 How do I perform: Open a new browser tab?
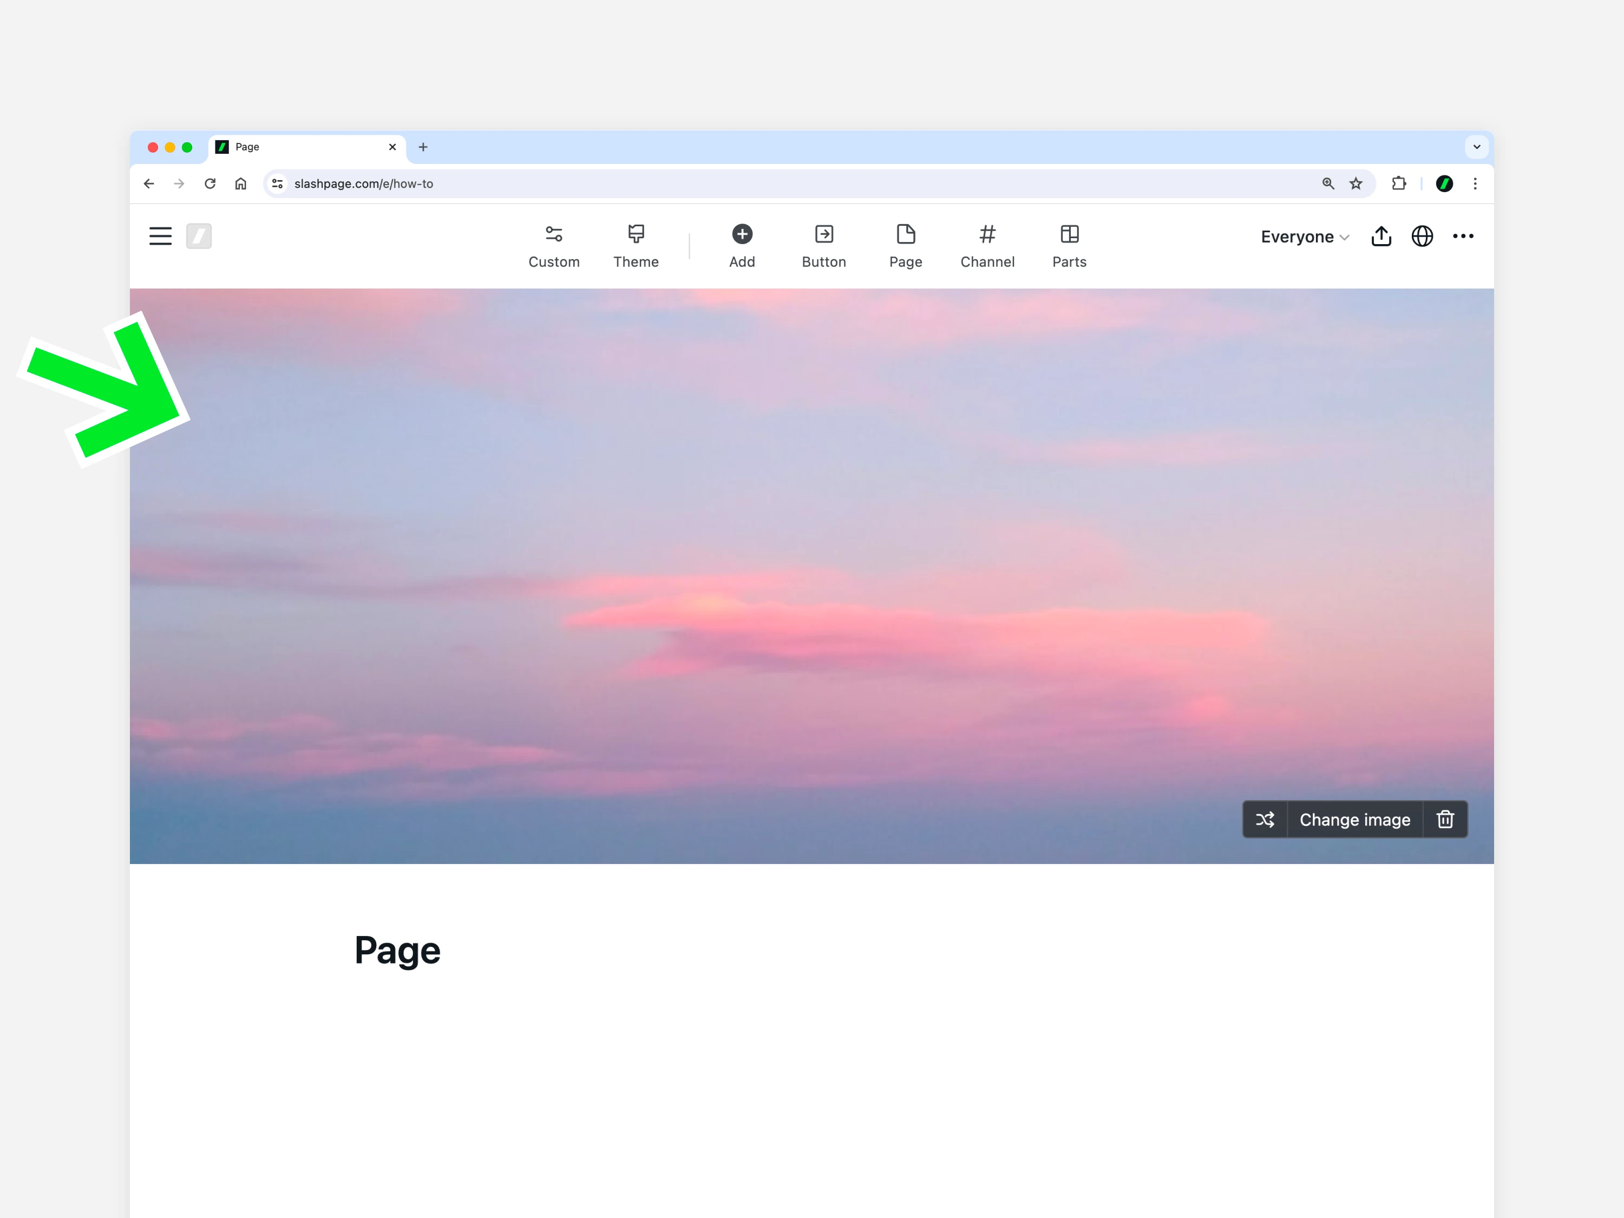tap(423, 147)
